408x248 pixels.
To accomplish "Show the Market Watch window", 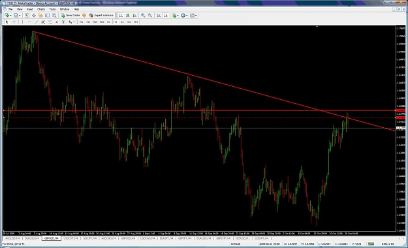I will [x=27, y=16].
